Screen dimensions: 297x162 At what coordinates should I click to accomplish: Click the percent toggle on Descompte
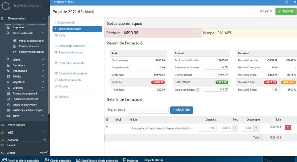pyautogui.click(x=257, y=128)
